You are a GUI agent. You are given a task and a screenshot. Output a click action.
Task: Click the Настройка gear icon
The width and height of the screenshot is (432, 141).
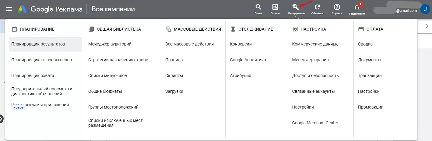295,29
